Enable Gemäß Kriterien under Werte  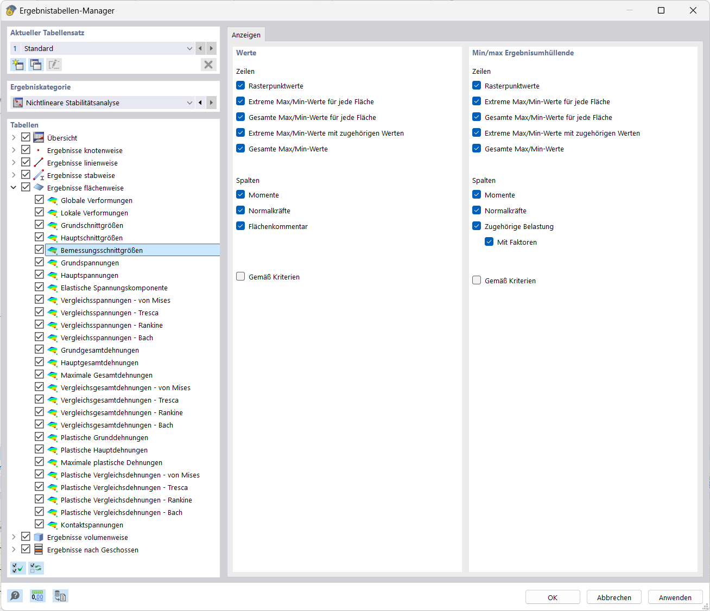click(x=240, y=276)
